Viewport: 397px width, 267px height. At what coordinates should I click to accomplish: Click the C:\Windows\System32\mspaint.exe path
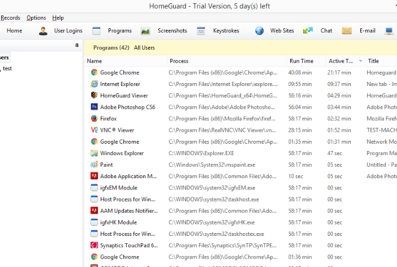click(212, 165)
